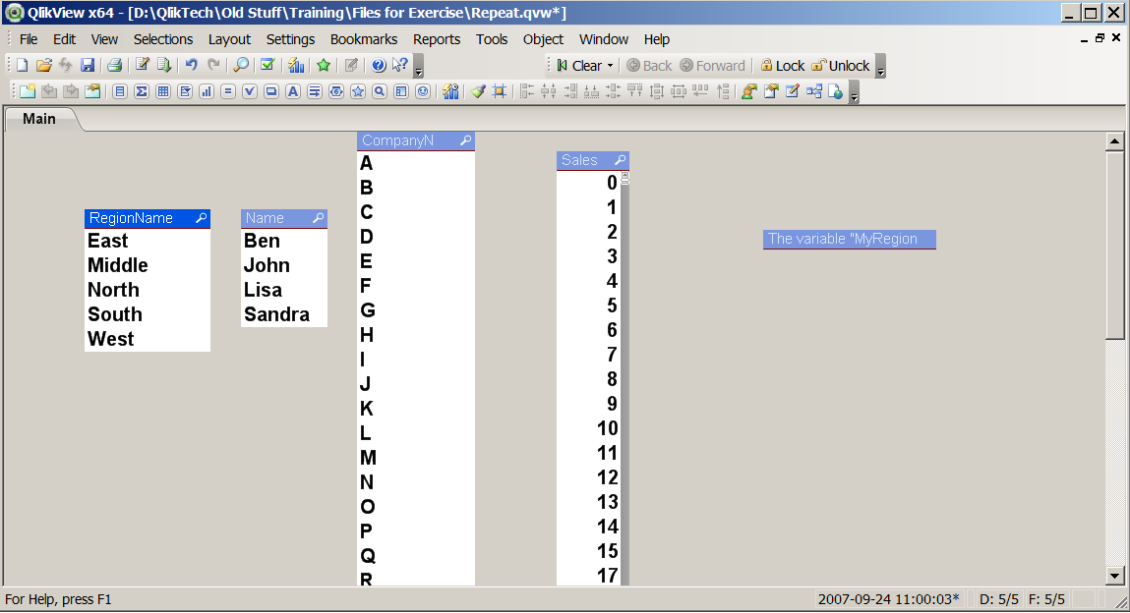The width and height of the screenshot is (1130, 613).
Task: Select Ben in the Name list
Action: (284, 241)
